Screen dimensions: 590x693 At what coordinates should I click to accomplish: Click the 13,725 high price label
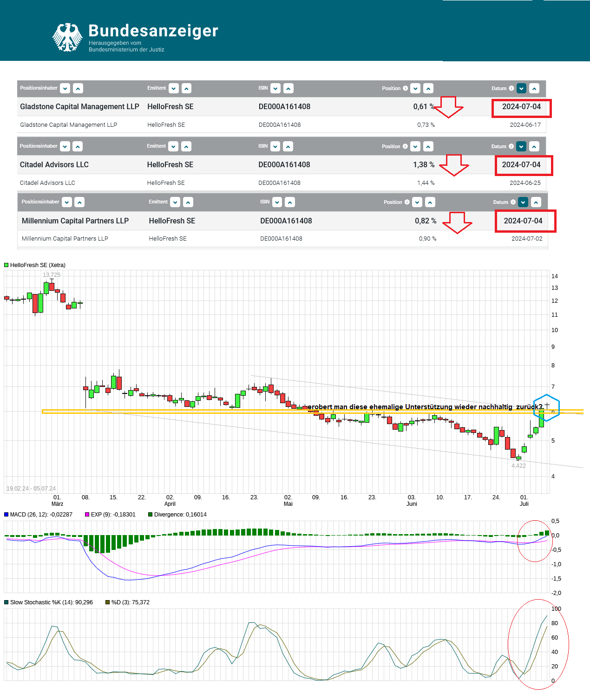click(x=52, y=275)
